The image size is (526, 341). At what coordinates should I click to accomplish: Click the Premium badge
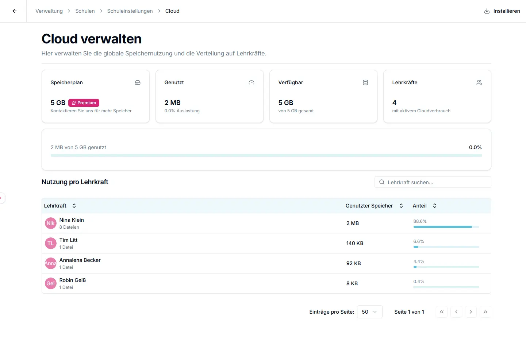[84, 103]
